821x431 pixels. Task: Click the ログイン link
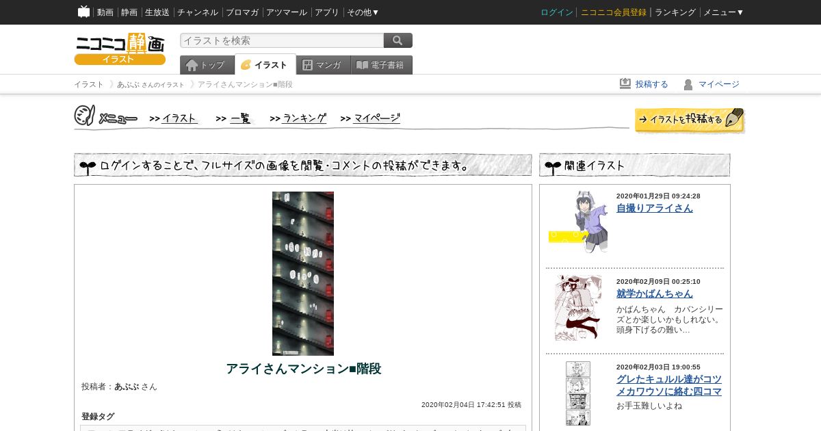(x=557, y=12)
